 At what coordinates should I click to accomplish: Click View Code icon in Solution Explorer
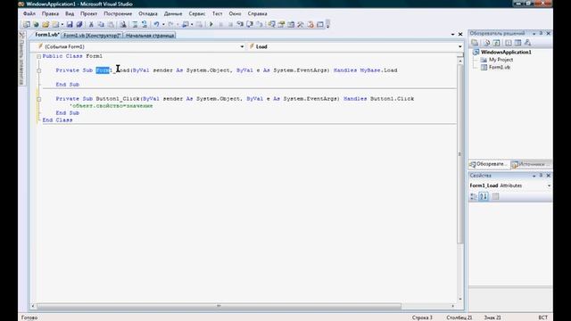click(509, 43)
